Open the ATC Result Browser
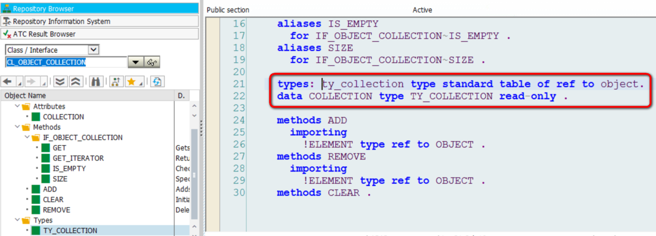 click(x=99, y=34)
